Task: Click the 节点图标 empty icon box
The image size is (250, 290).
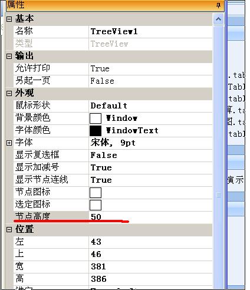Action: tap(96, 193)
